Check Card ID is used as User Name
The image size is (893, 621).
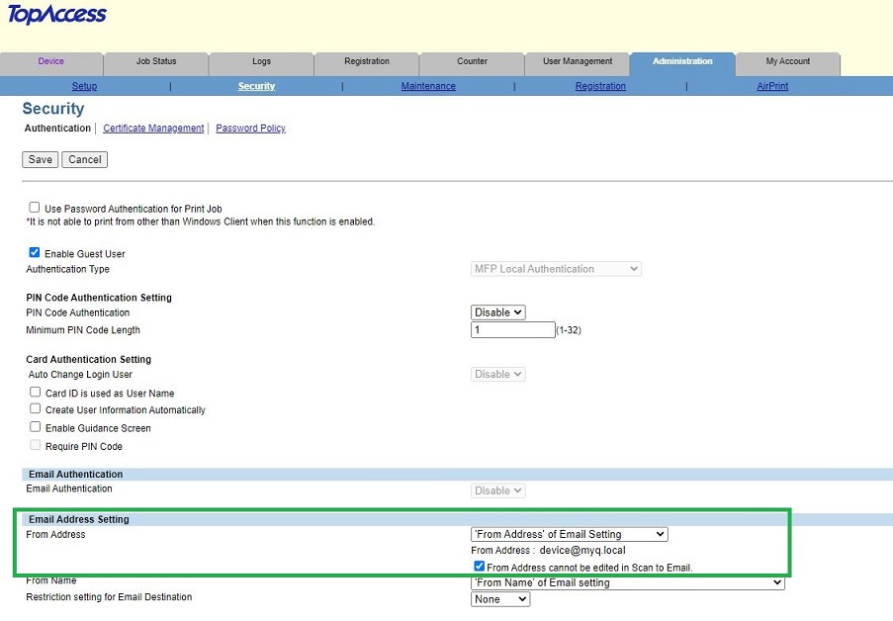click(34, 393)
